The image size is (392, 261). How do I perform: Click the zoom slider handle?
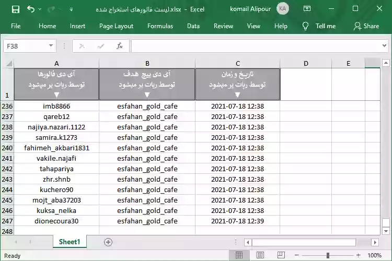coord(328,255)
